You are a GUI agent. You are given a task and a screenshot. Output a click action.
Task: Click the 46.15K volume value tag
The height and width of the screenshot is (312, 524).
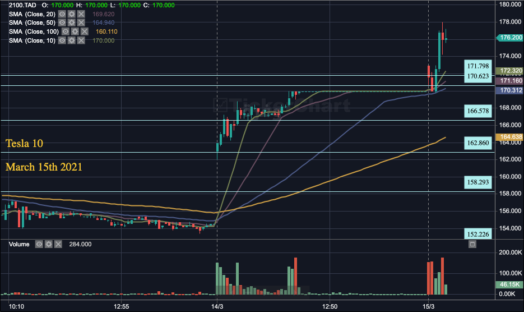point(509,284)
